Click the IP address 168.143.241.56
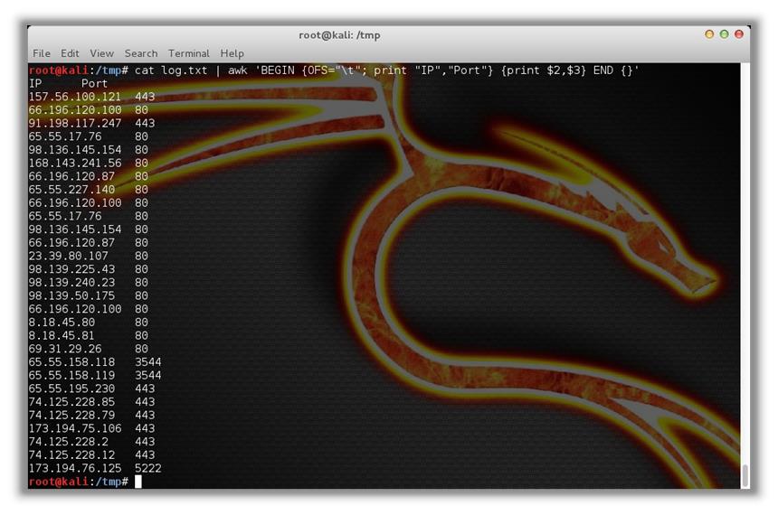Viewport: 778px width, 515px height. 74,164
